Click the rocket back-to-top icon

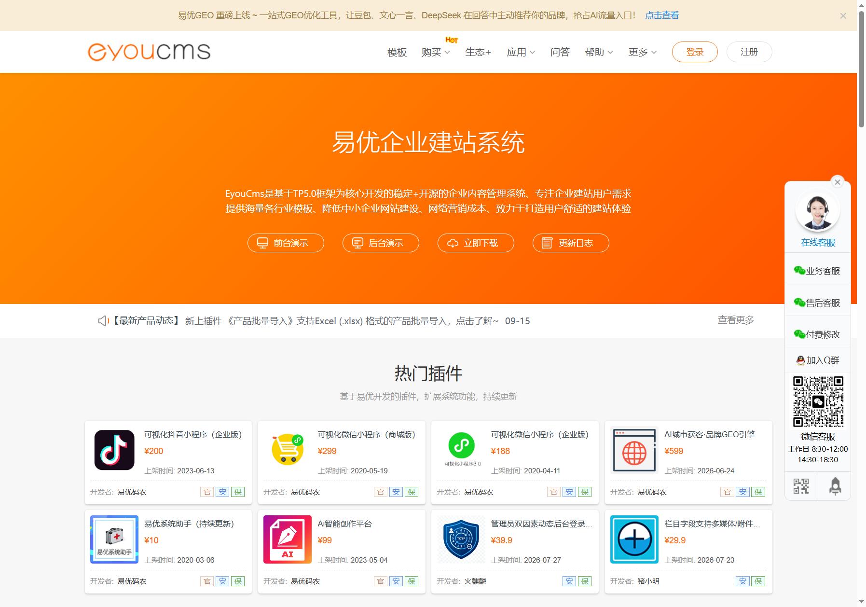click(835, 486)
